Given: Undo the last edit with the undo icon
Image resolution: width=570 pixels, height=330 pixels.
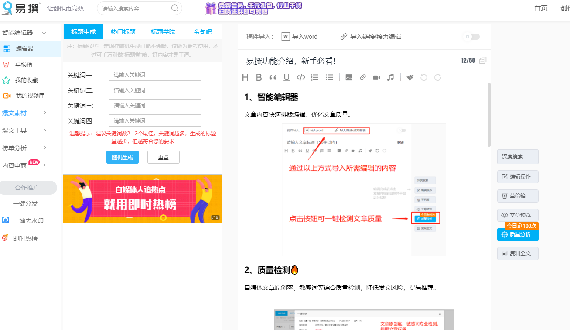Looking at the screenshot, I should point(423,77).
